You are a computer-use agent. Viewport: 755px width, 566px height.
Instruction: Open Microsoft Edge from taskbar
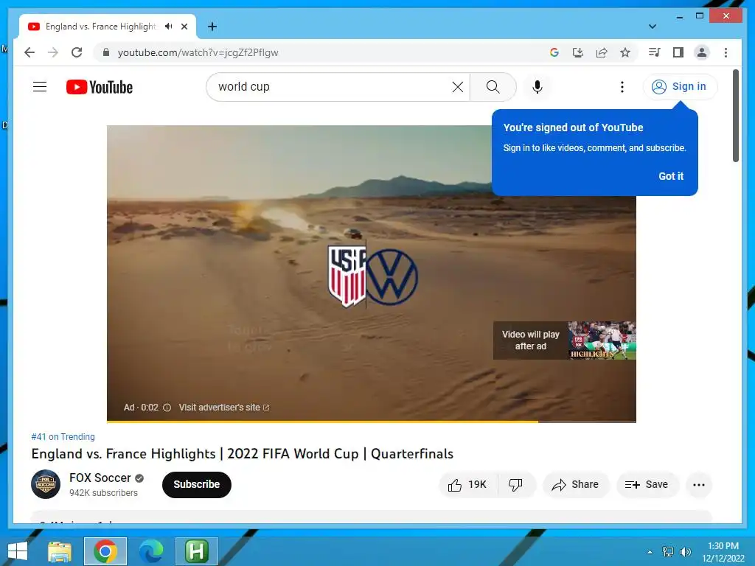point(150,551)
